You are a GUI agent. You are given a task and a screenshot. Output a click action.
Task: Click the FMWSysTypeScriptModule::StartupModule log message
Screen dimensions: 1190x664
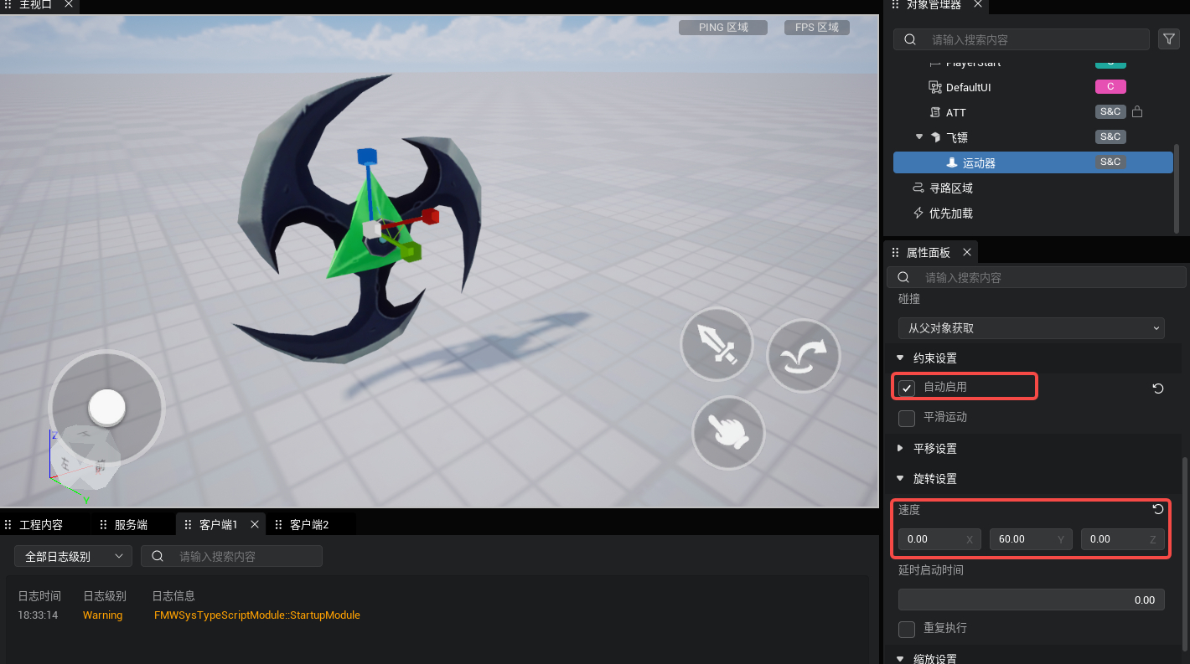tap(256, 615)
